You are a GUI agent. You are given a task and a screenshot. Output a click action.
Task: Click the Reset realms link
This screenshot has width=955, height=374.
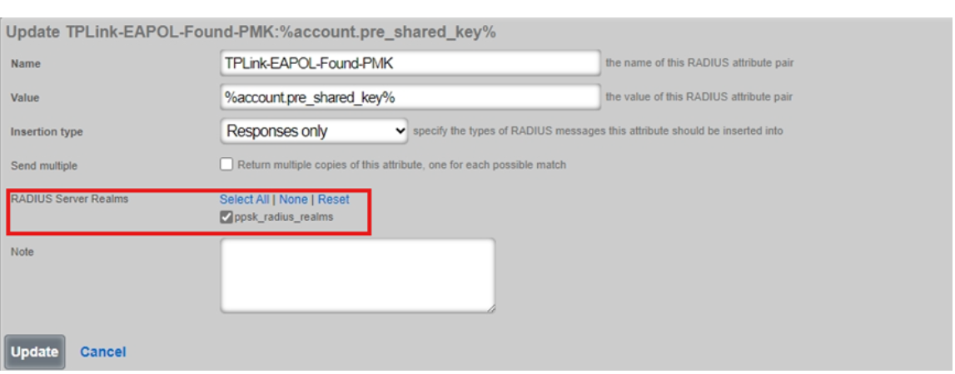(x=333, y=199)
